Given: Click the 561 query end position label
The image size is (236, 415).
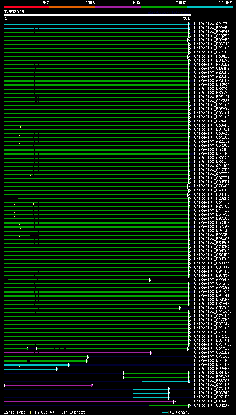Looking at the screenshot, I should [187, 18].
